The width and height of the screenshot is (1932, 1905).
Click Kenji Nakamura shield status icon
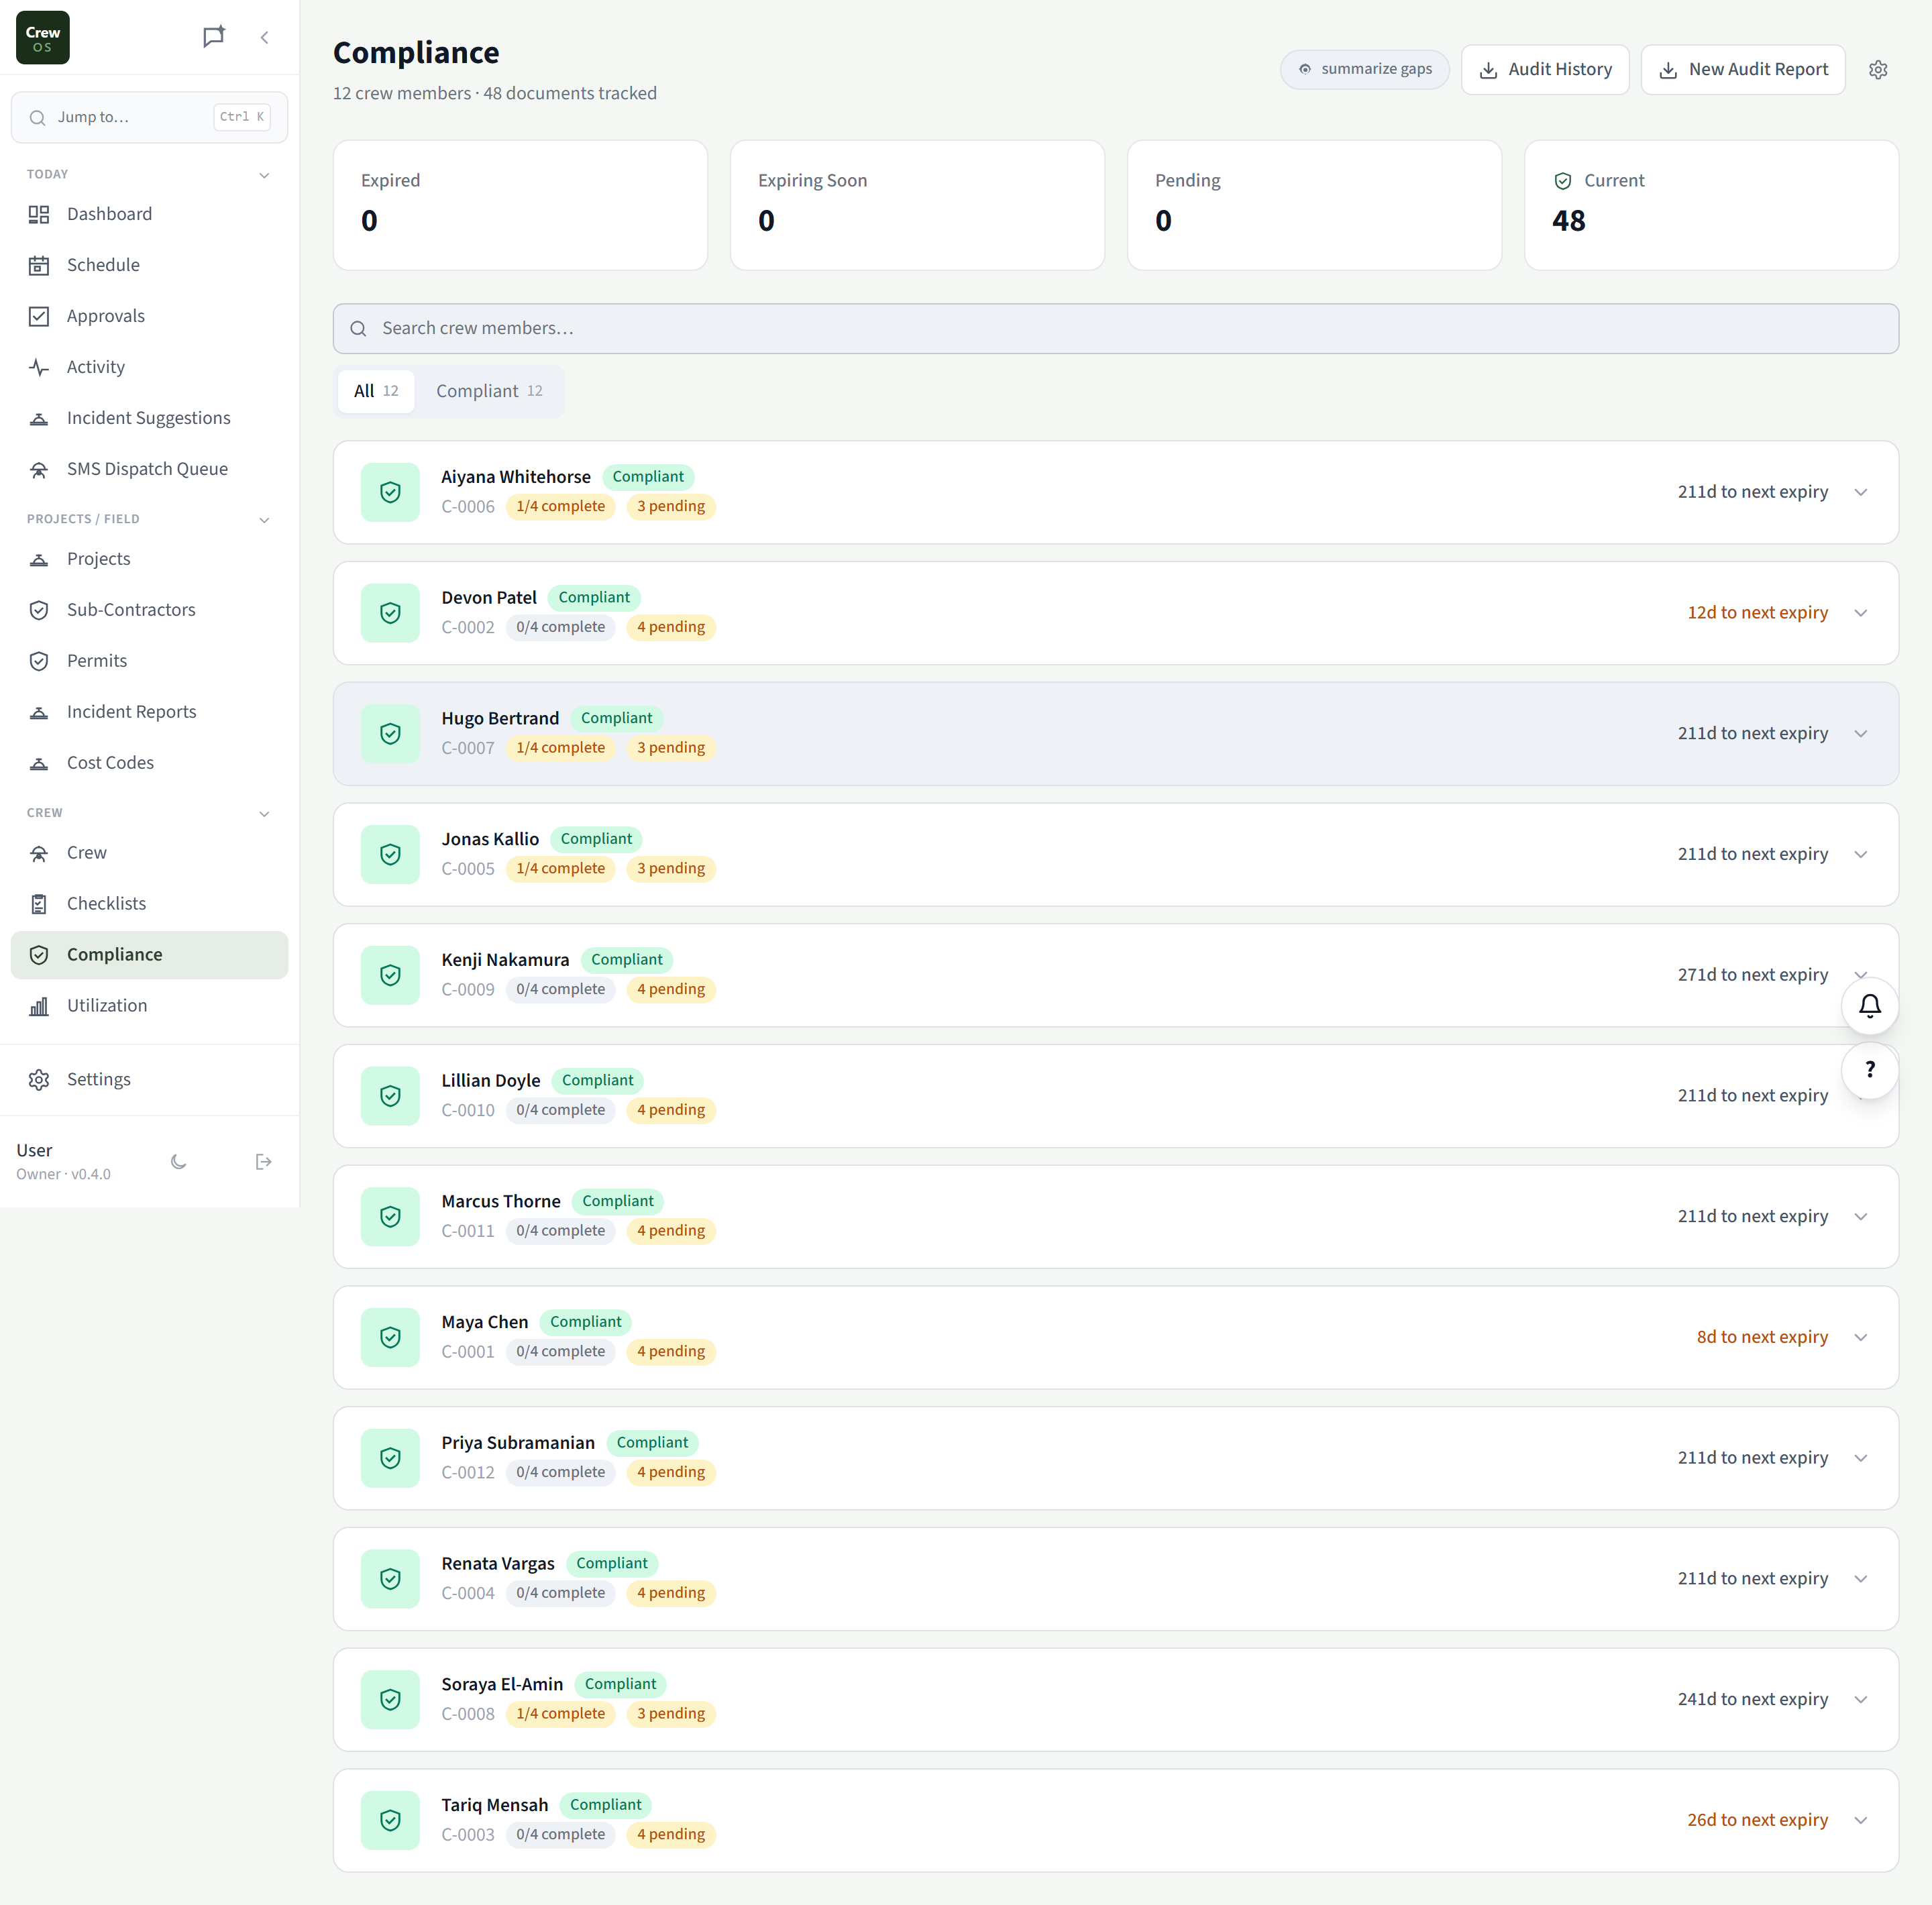pos(390,975)
